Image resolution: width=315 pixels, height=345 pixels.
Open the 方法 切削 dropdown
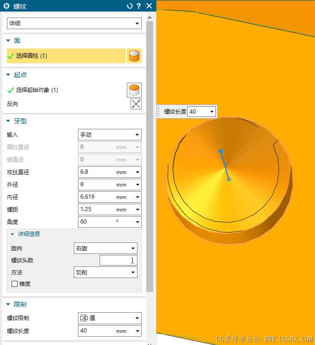pos(106,272)
